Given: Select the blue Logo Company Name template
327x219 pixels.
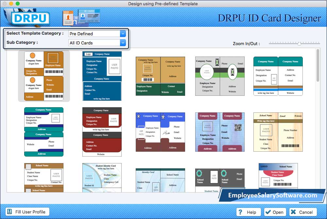Looking at the screenshot, I should (102, 76).
